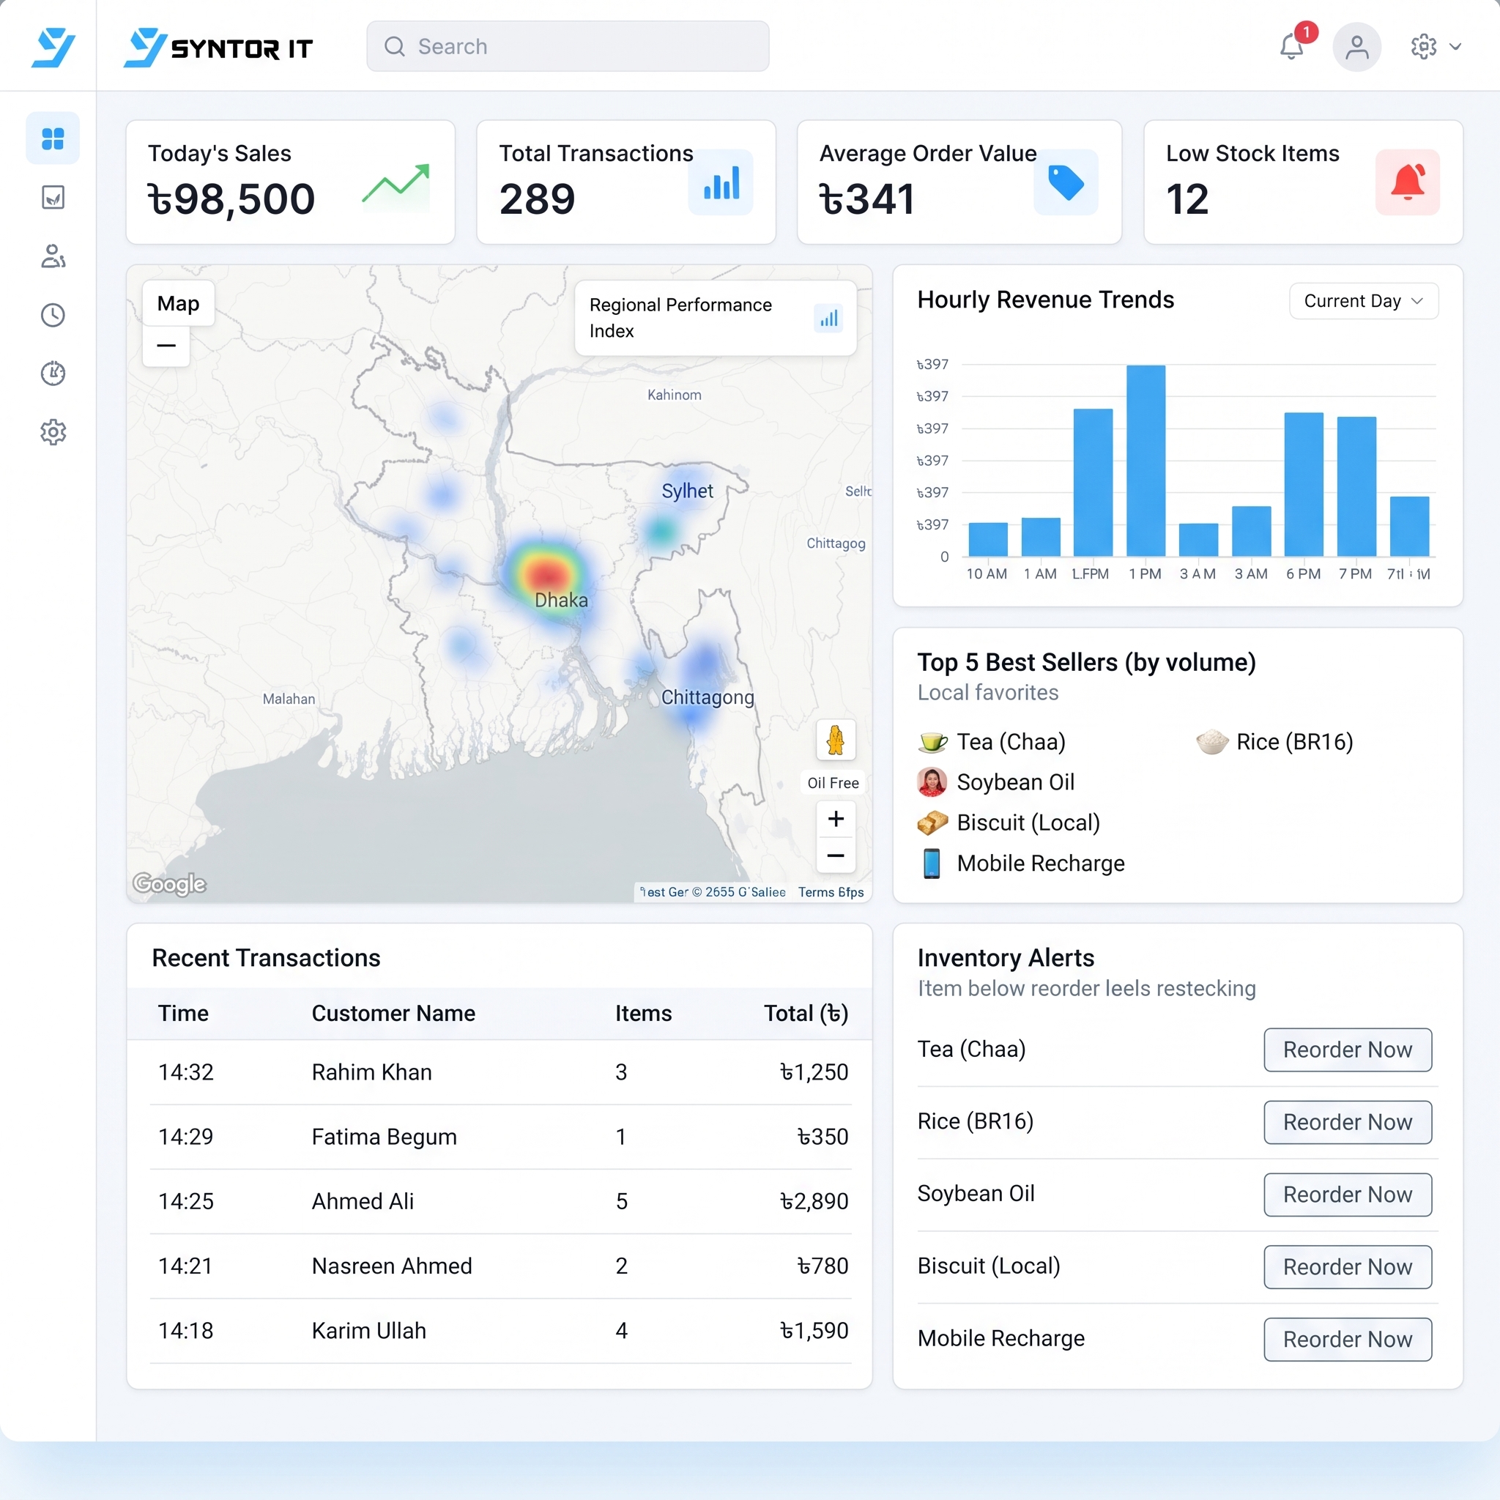
Task: Click Mobile Recharge in best sellers list
Action: click(1021, 864)
